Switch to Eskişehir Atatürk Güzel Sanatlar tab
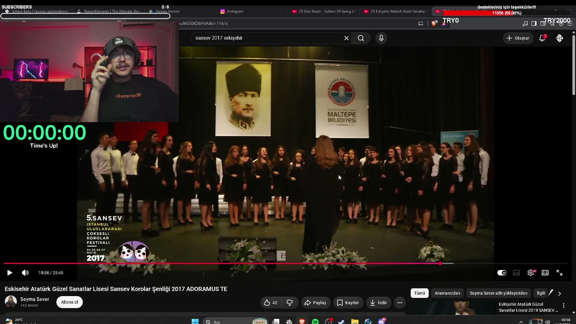 (395, 11)
